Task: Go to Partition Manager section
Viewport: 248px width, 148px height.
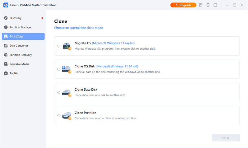Action: click(23, 27)
